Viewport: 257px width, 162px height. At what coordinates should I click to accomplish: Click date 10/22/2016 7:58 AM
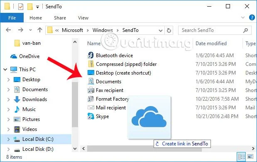point(217,99)
